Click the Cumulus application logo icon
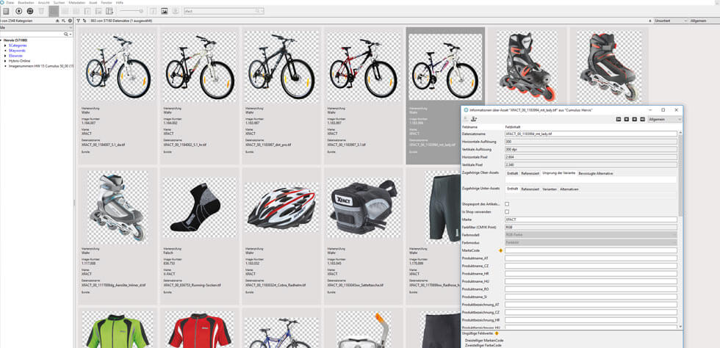The width and height of the screenshot is (720, 348). coord(2,2)
